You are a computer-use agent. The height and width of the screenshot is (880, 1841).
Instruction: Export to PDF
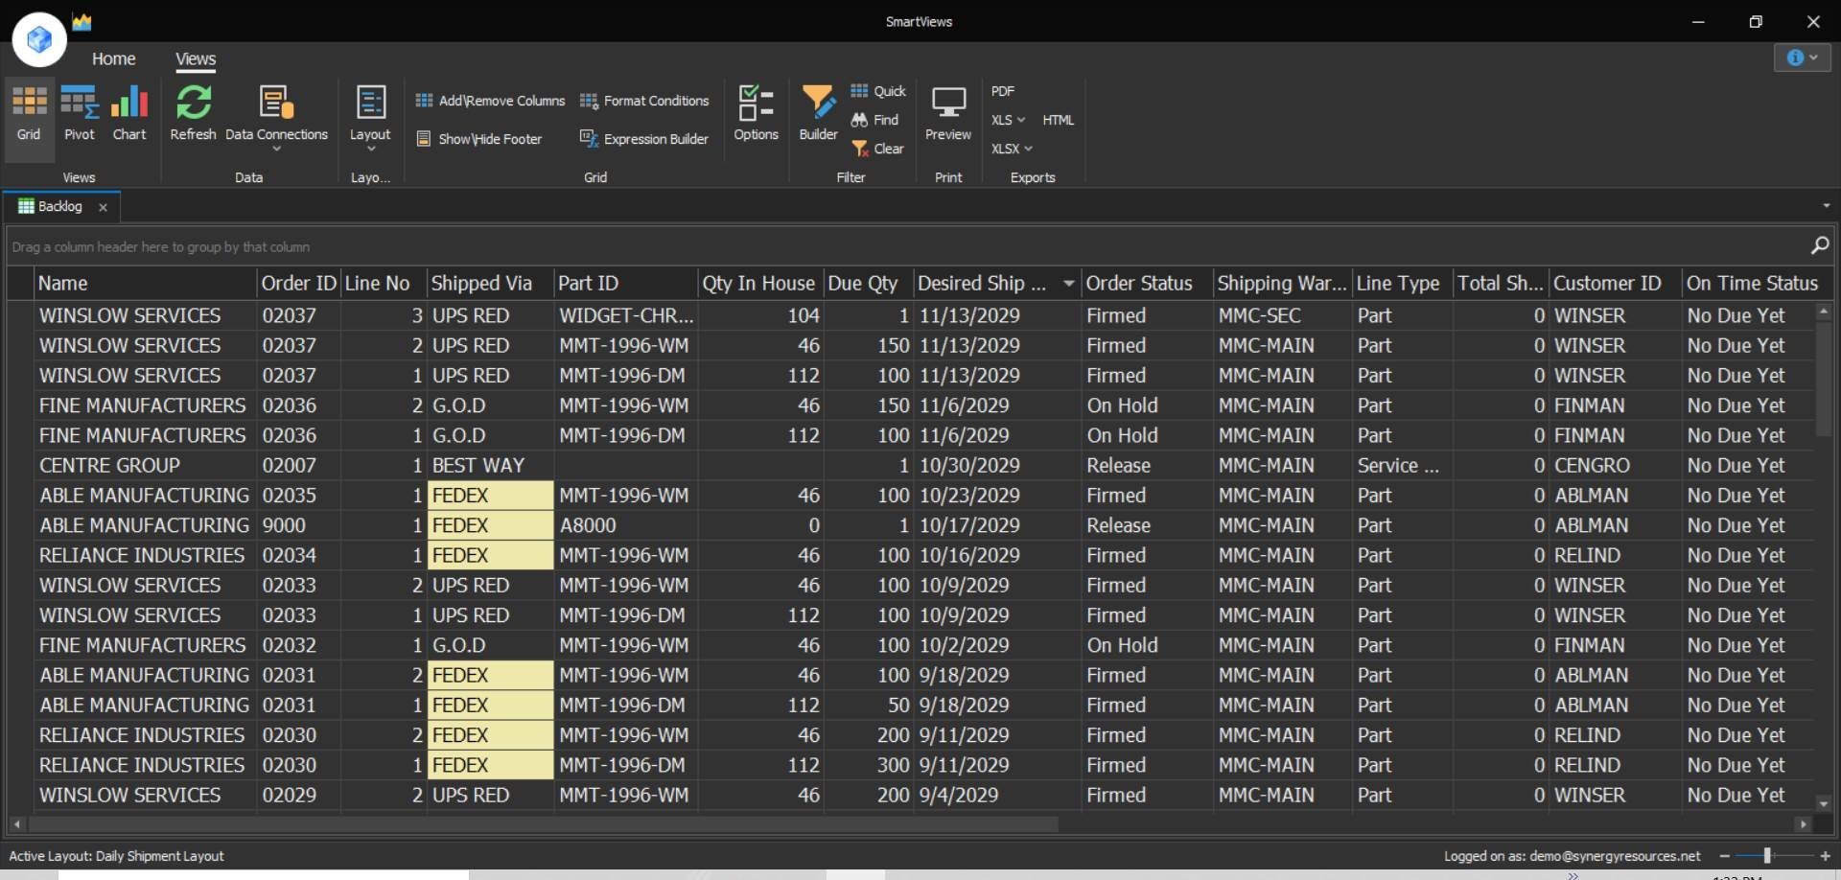tap(1003, 91)
